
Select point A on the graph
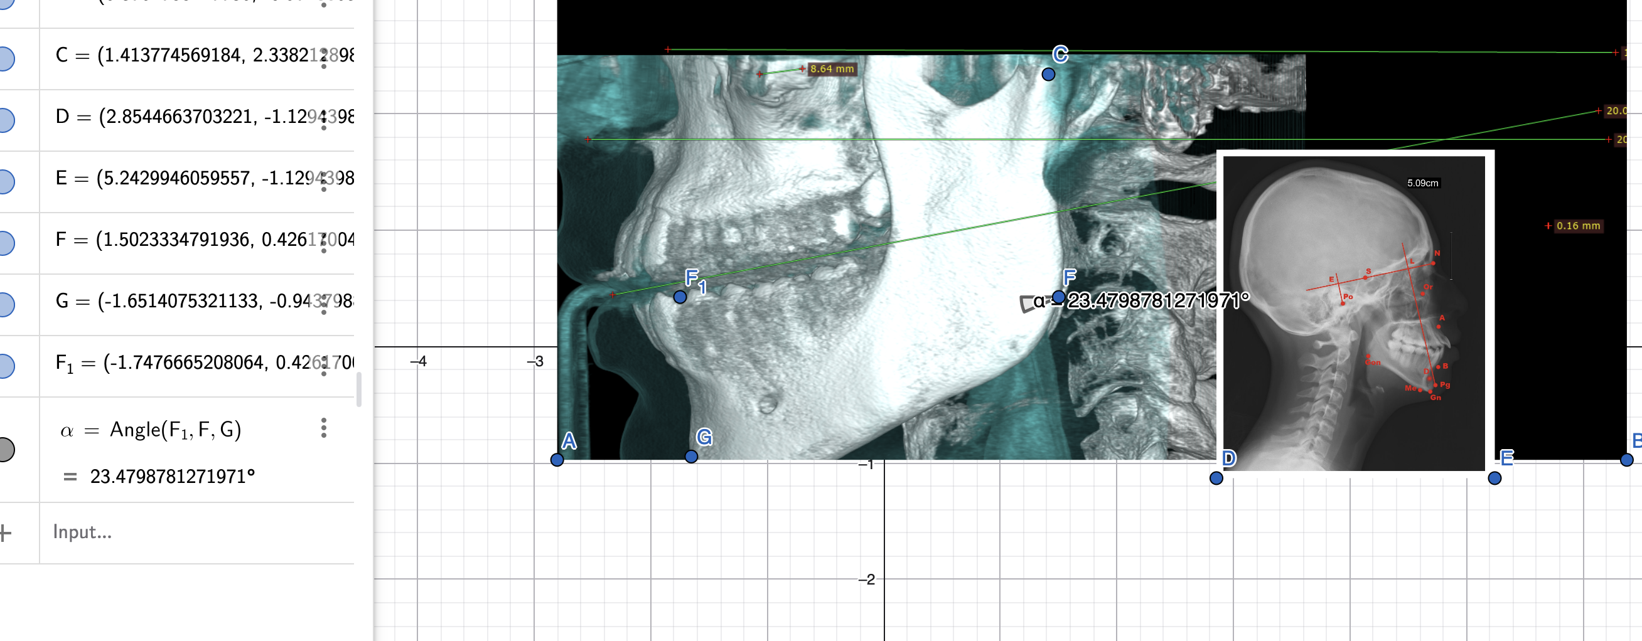557,459
